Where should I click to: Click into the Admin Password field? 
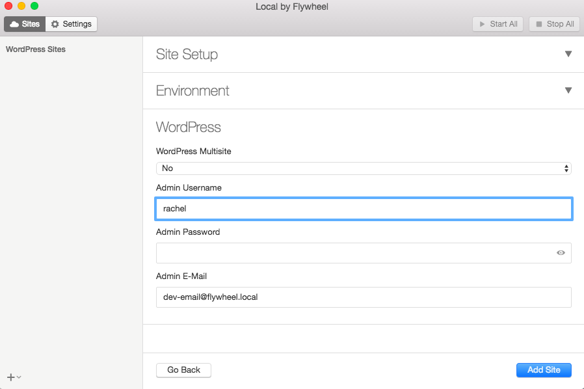pos(364,253)
